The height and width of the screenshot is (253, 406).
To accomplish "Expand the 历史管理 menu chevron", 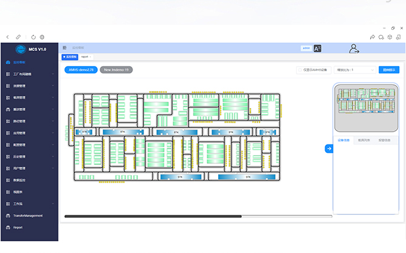I will point(53,157).
